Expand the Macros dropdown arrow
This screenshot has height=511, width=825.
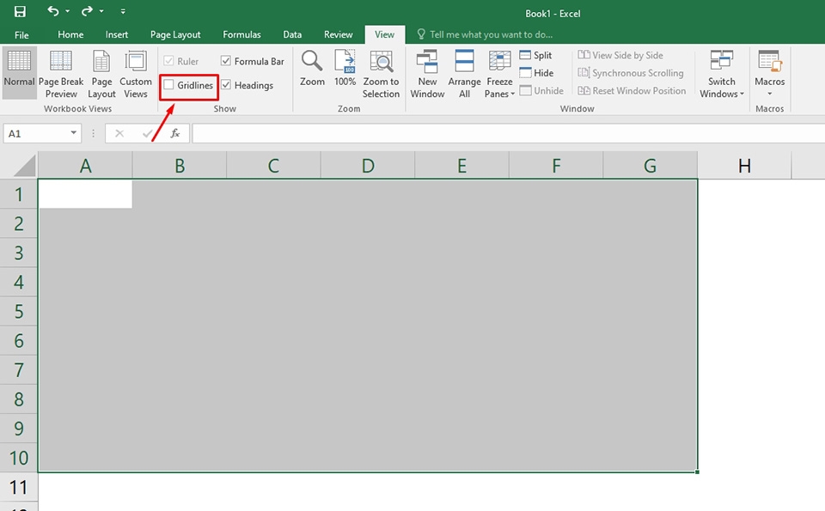769,94
